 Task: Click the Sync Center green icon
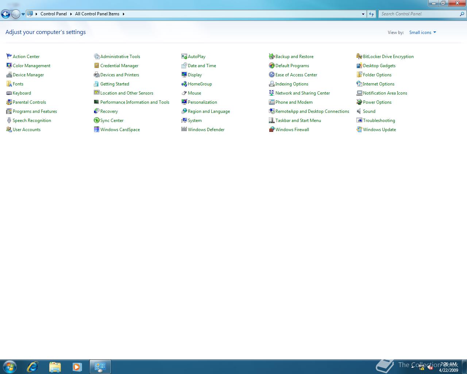[97, 120]
